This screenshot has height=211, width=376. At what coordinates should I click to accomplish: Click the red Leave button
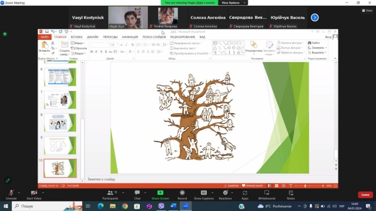(365, 195)
